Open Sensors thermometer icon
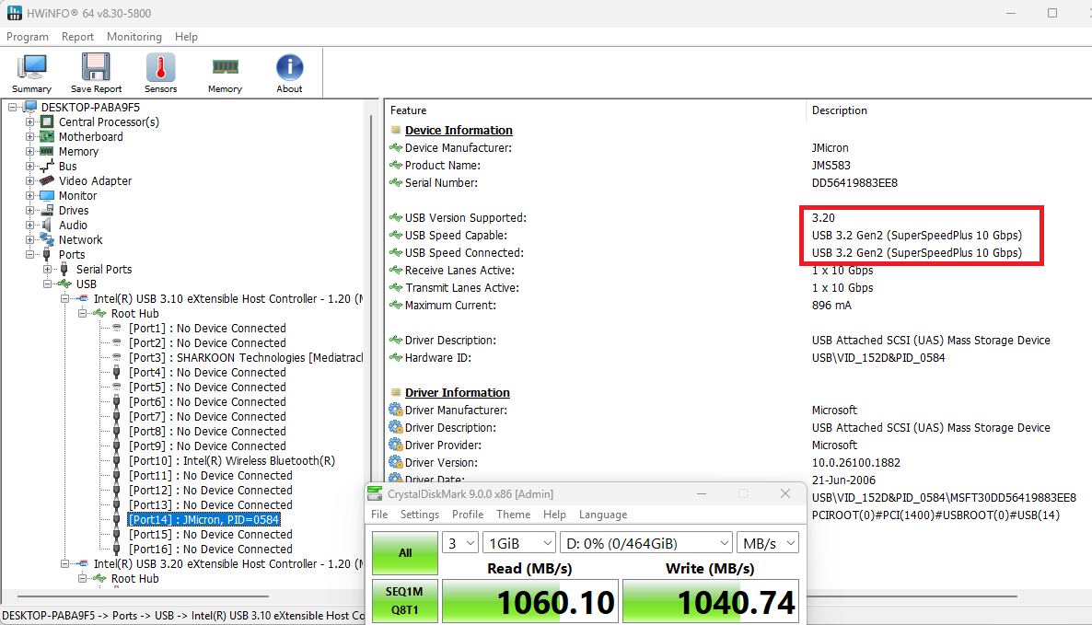 click(x=161, y=73)
